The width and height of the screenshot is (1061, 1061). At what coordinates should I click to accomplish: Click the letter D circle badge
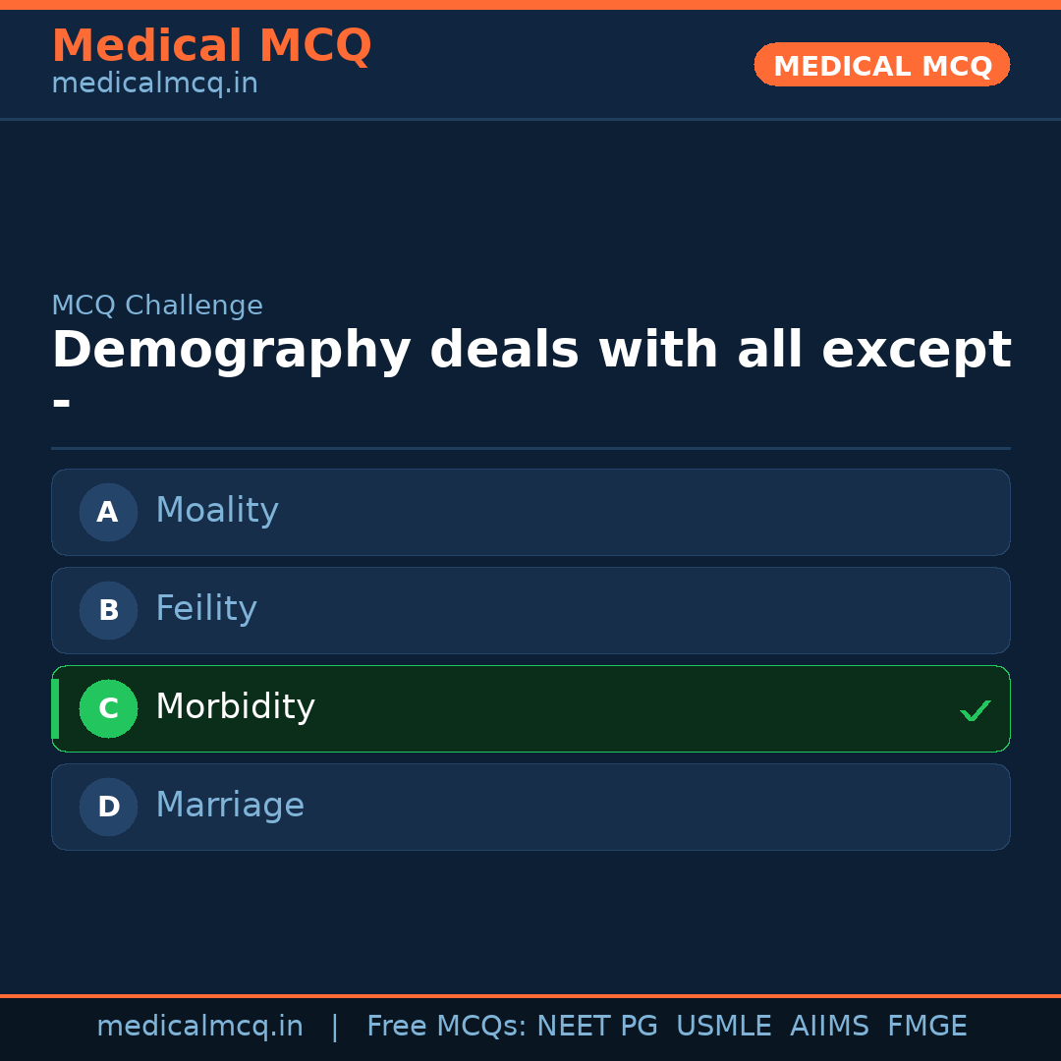click(x=108, y=807)
